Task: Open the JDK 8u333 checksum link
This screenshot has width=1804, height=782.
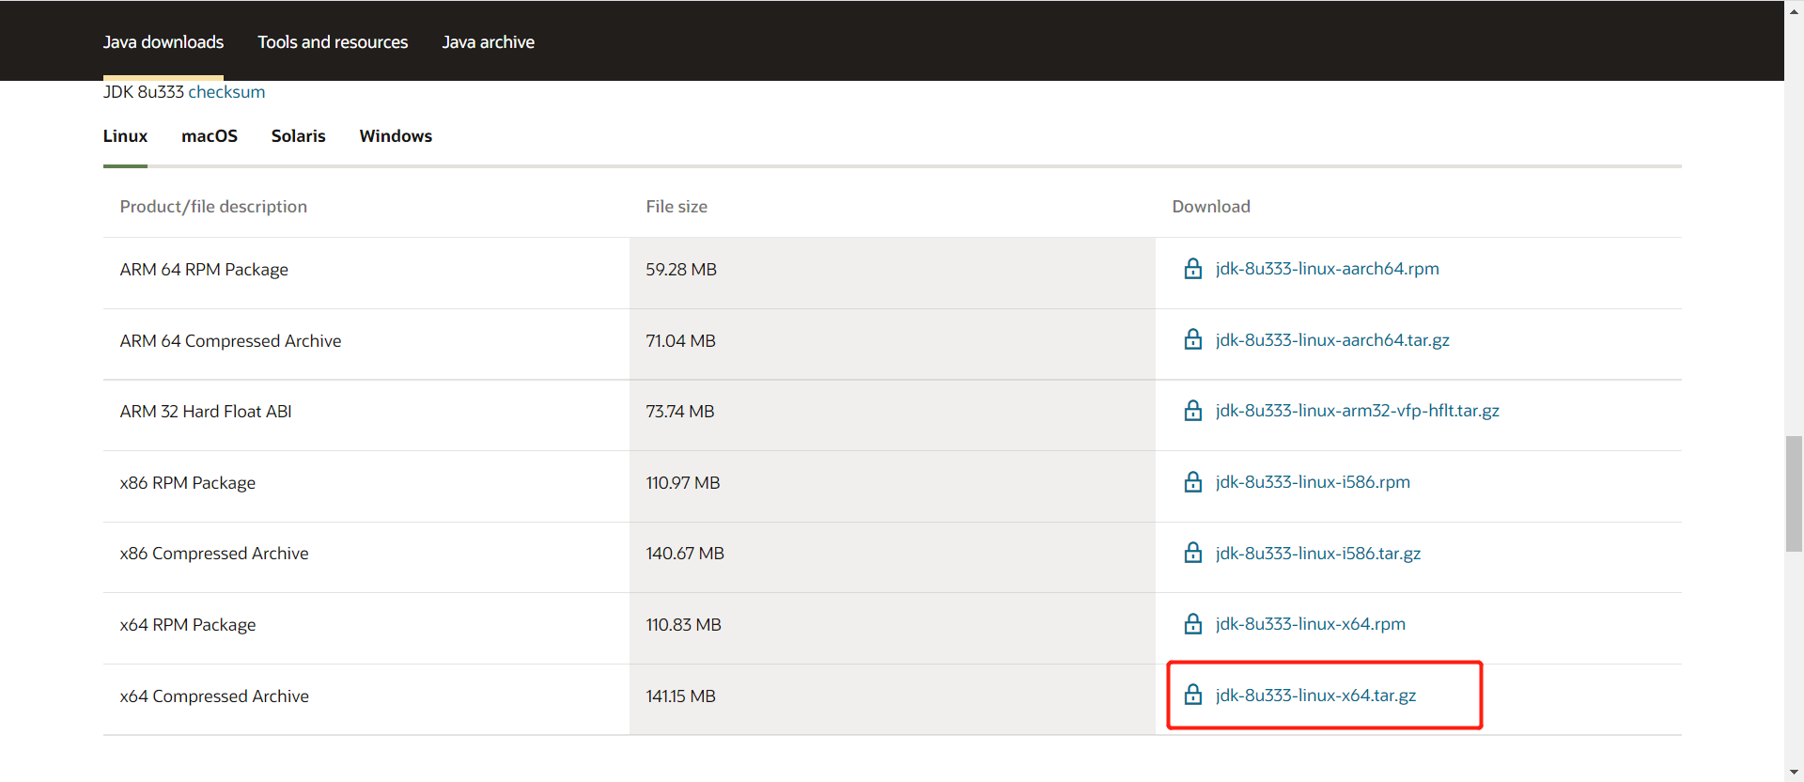Action: (226, 92)
